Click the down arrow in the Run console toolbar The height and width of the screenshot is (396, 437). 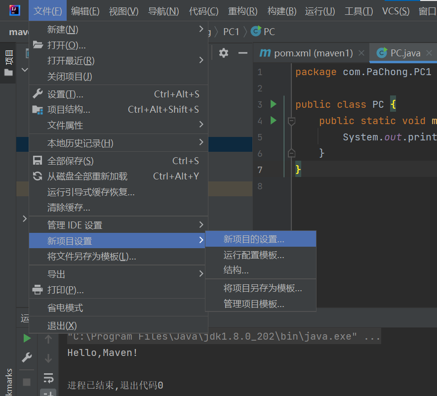tap(48, 358)
